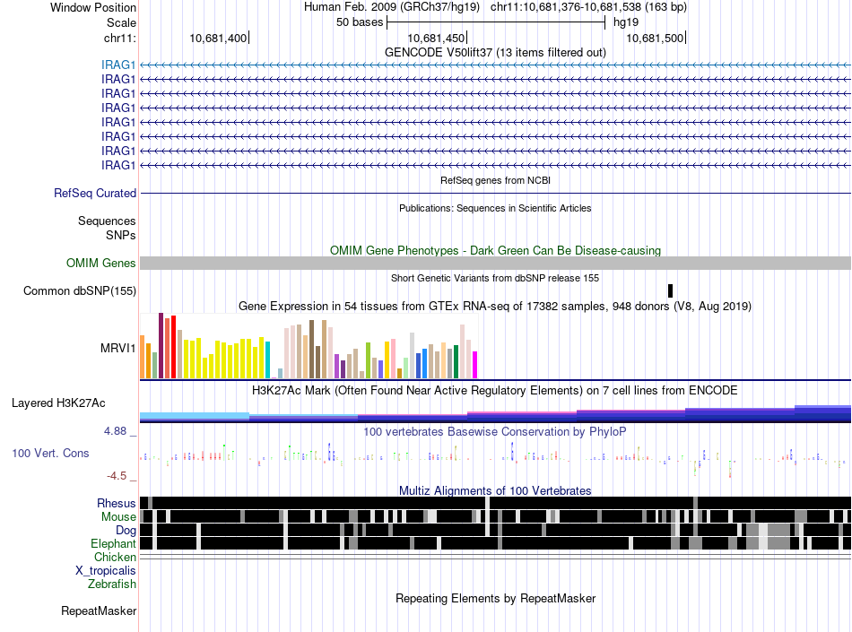Viewport: 852px width, 632px height.
Task: Open the OMIM Gene Phenotypes track title
Action: tap(495, 250)
